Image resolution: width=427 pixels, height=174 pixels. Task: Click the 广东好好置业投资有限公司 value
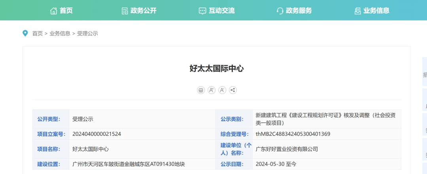pyautogui.click(x=287, y=149)
